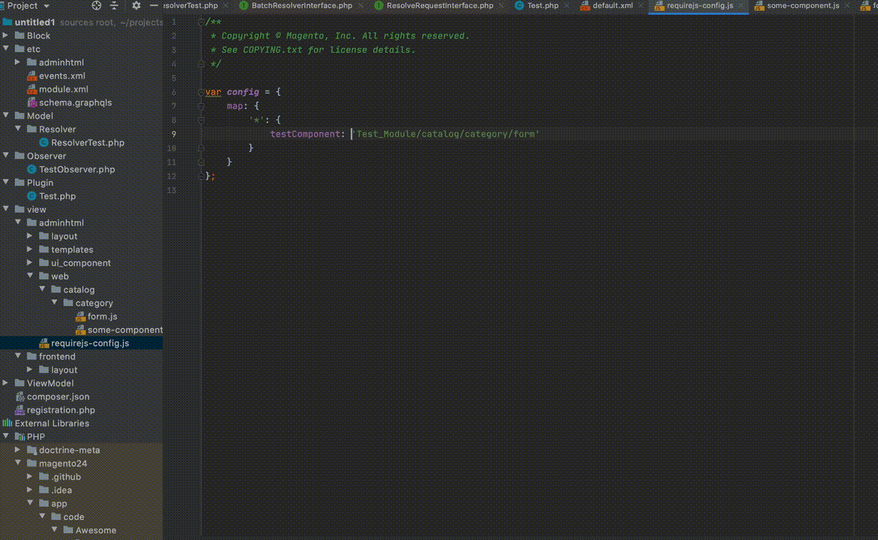Expand the Block folder
This screenshot has height=540, width=878.
pyautogui.click(x=5, y=36)
